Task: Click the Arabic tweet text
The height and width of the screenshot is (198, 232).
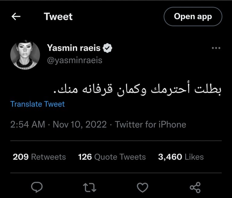Action: [x=137, y=90]
